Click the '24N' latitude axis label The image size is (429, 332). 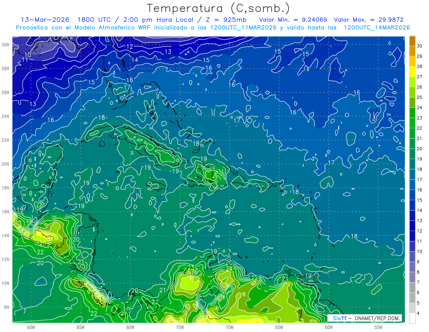(x=5, y=116)
